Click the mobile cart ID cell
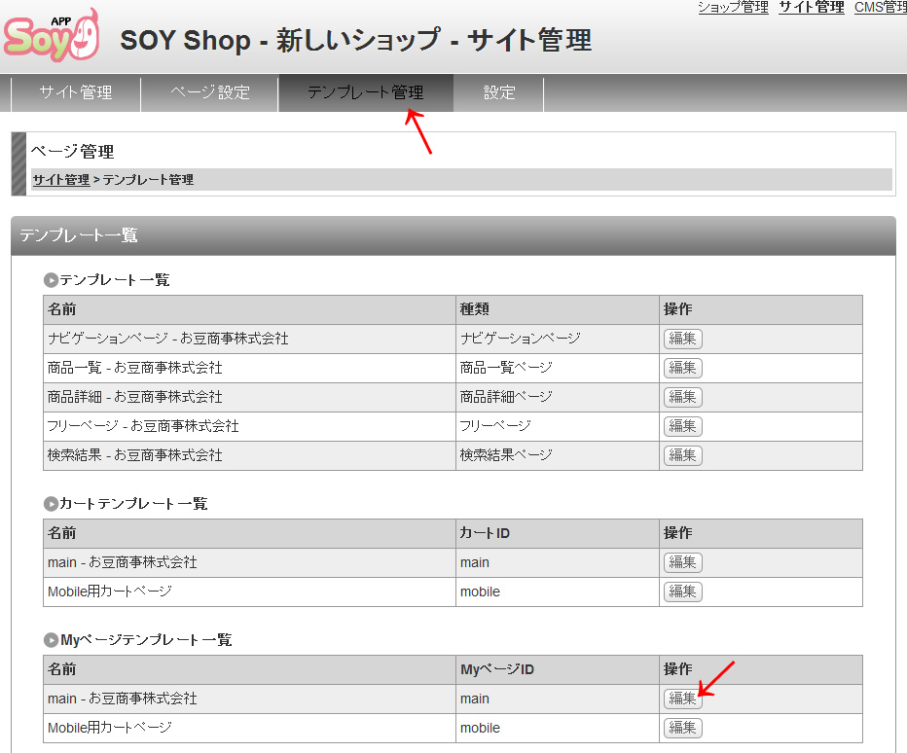Screen dimensions: 907x753 [558, 592]
